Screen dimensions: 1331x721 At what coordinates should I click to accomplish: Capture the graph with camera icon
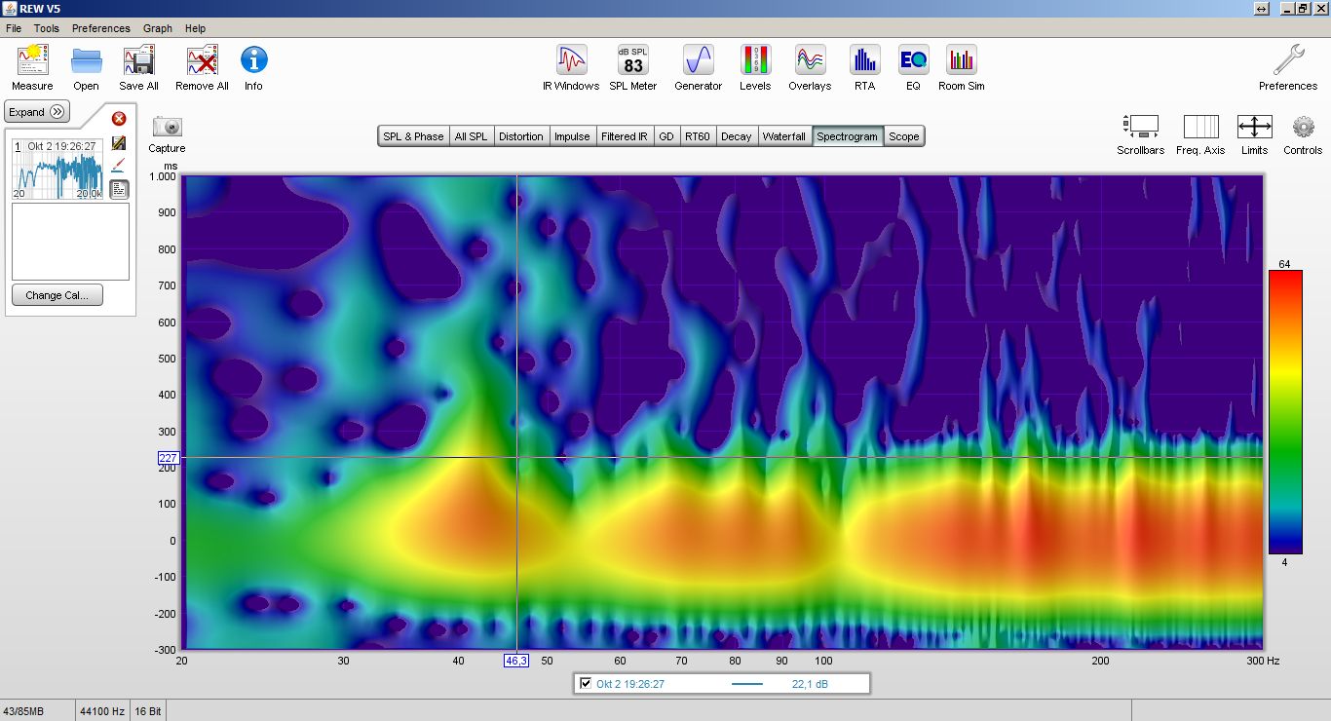point(168,127)
